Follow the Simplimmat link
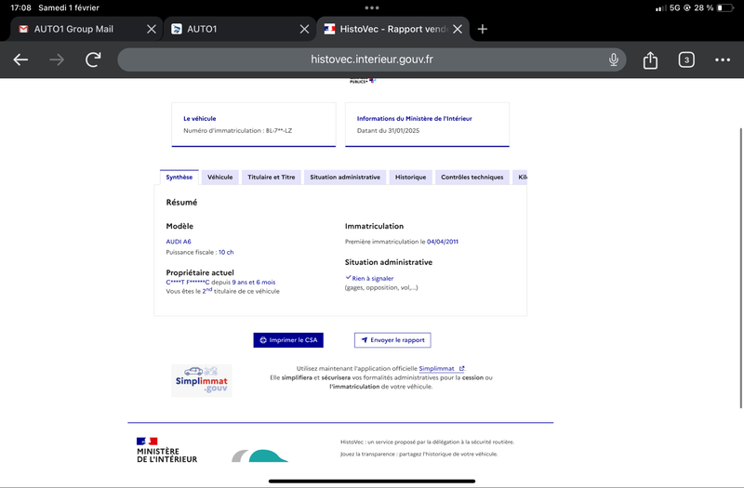 [x=441, y=368]
